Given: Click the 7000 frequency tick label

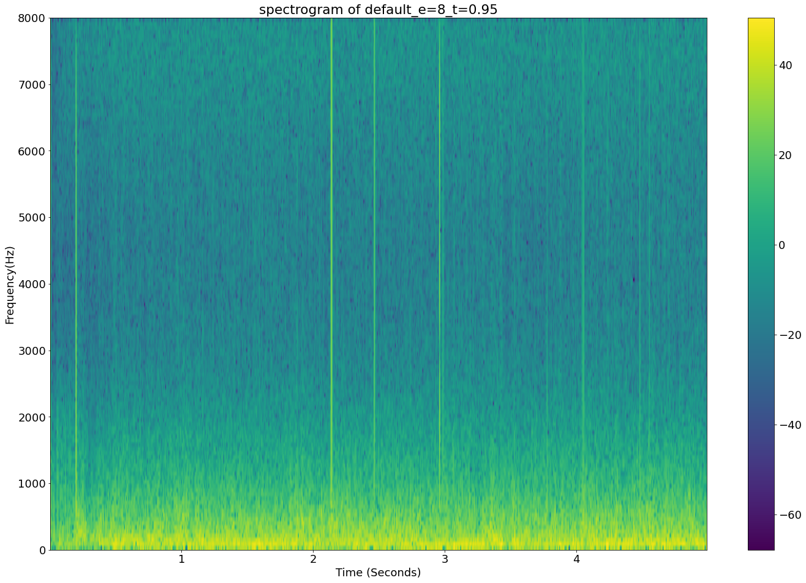Looking at the screenshot, I should 33,84.
